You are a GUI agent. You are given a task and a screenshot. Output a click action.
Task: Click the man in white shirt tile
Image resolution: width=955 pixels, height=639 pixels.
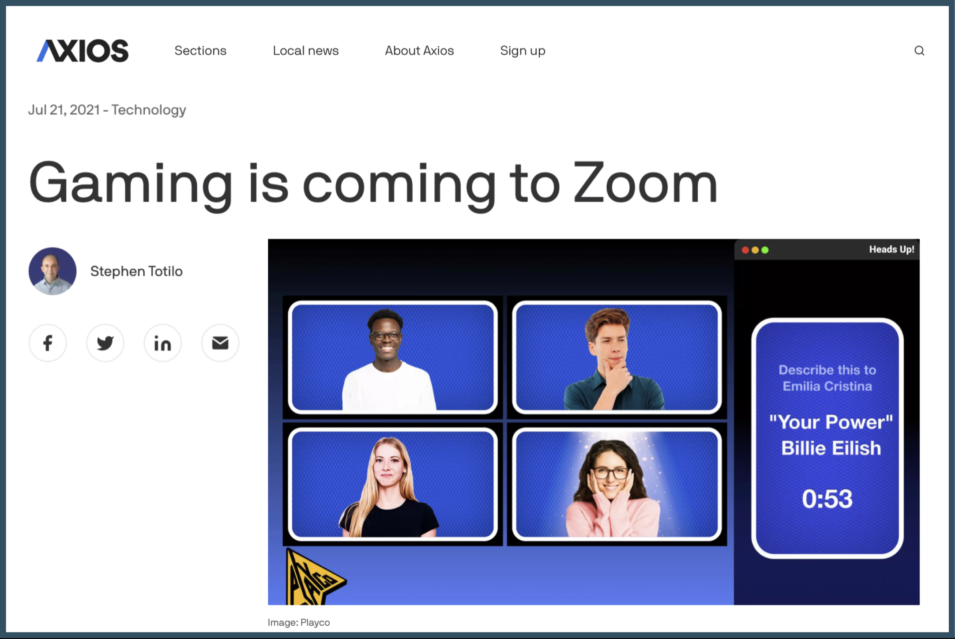point(392,357)
